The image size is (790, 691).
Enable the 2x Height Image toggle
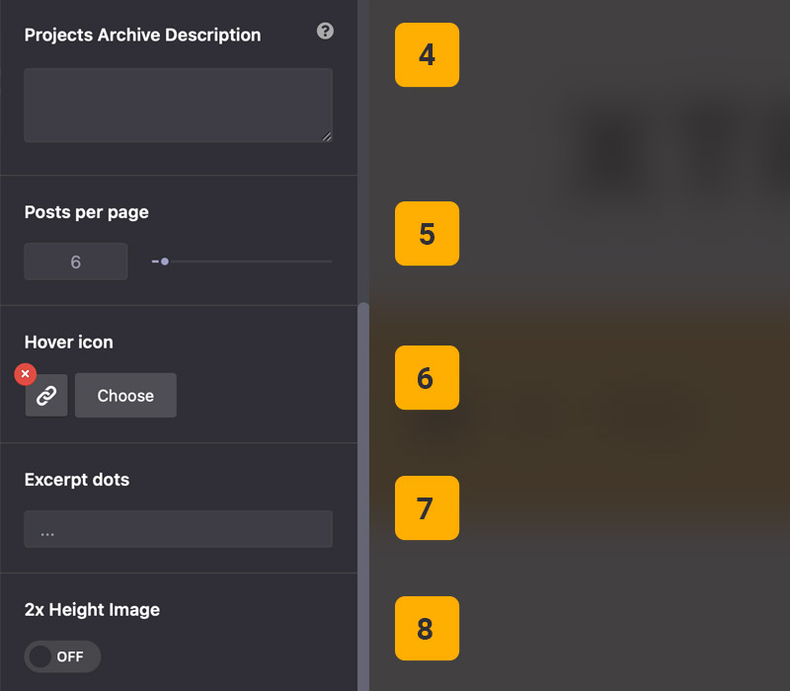(62, 656)
